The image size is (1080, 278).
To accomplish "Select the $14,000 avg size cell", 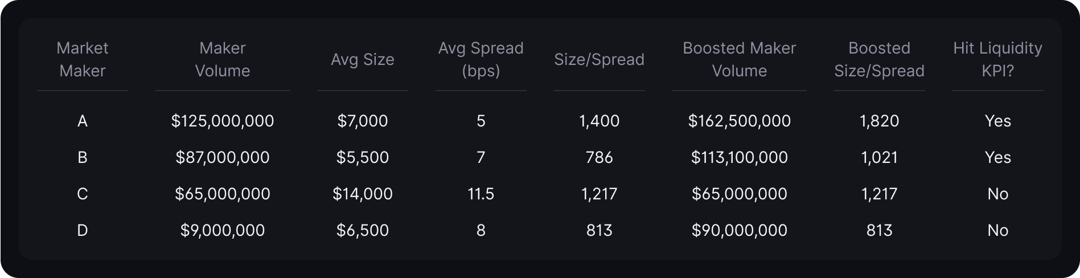I will coord(362,194).
